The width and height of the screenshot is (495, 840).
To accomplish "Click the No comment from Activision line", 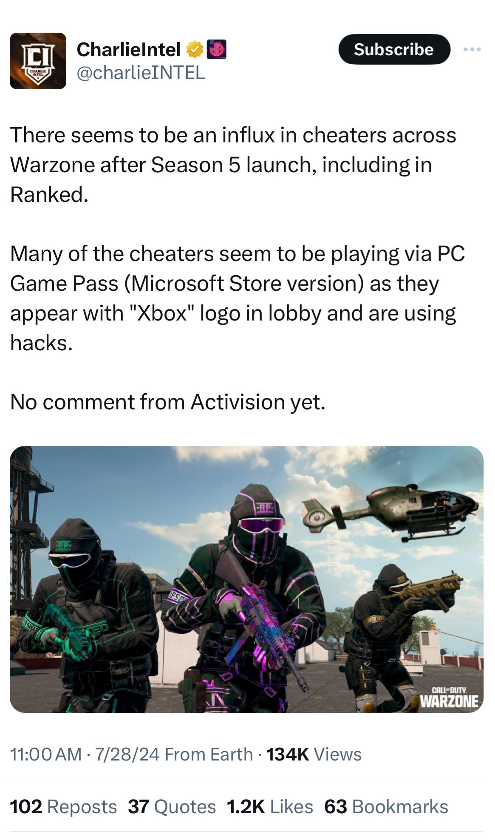I will click(x=168, y=402).
